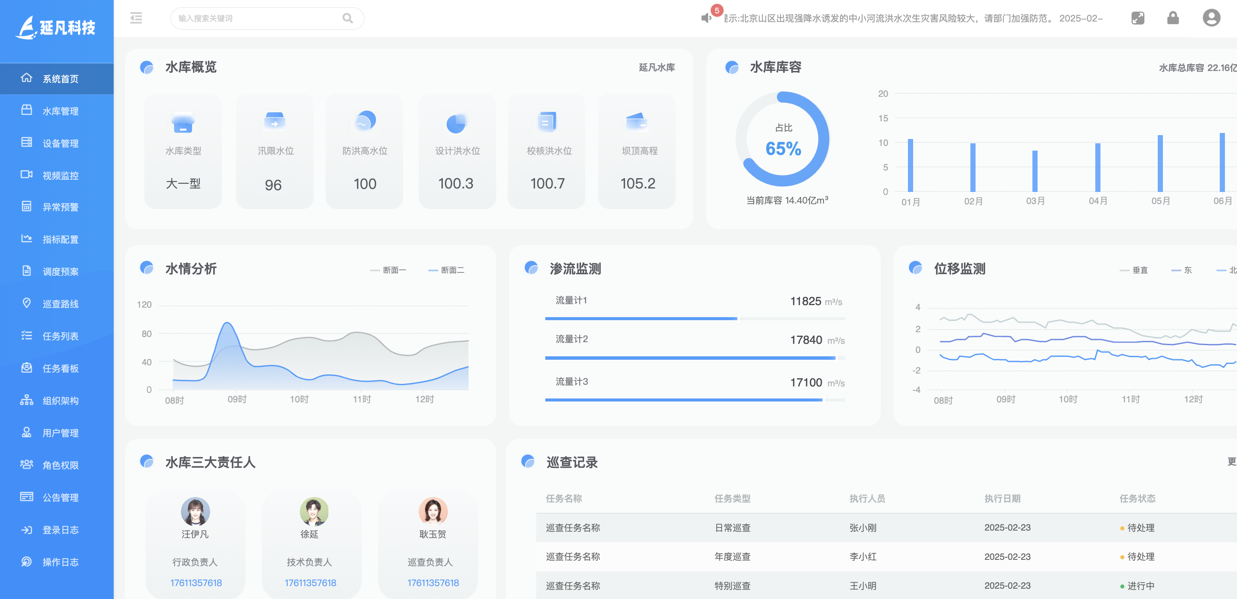Click the 组织架构 hierarchy icon

[26, 400]
